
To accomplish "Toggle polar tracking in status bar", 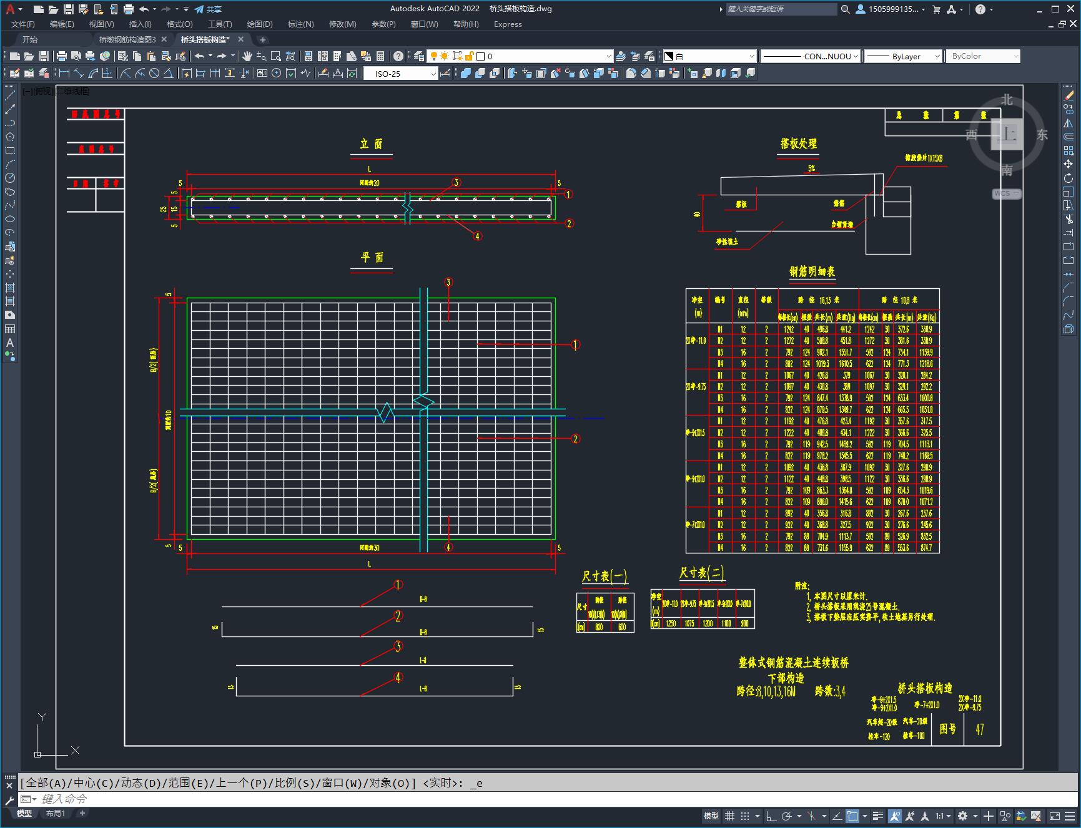I will coord(786,816).
